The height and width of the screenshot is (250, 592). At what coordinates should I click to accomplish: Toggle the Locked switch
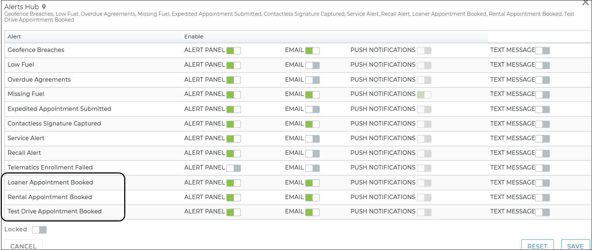pos(39,230)
